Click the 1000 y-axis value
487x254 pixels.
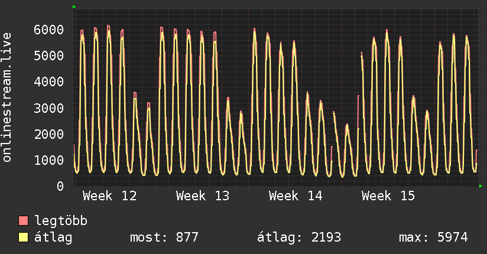[49, 160]
